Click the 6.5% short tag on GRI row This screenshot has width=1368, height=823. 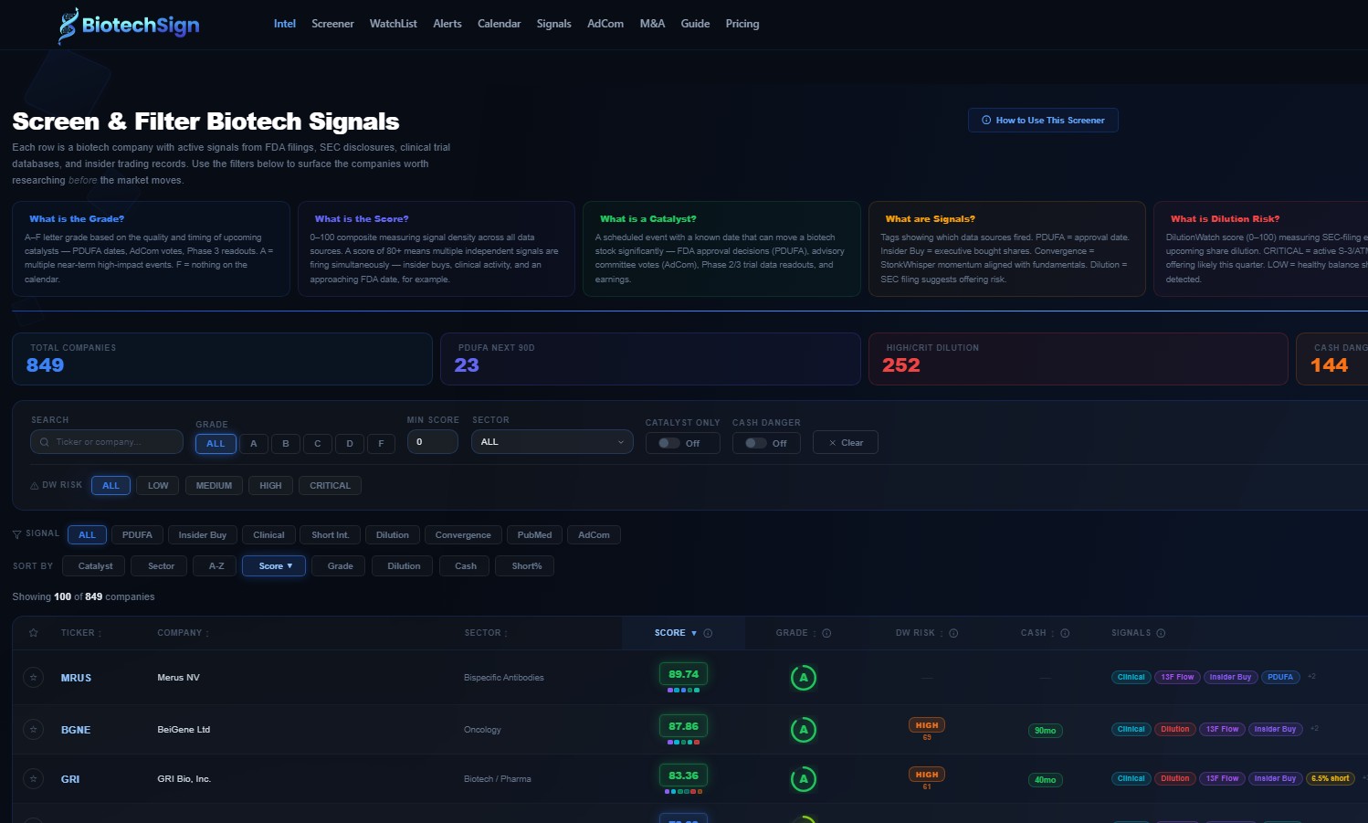click(x=1330, y=779)
